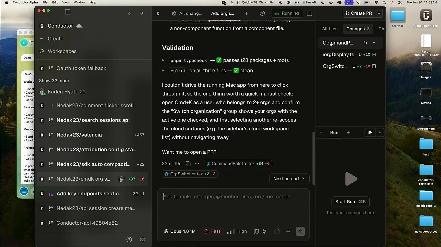
Task: Open the Opus 4.8 1M model selector
Action: [180, 231]
